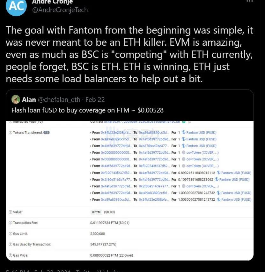Click Alan's avatar in the quoted tweet
Image resolution: width=265 pixels, height=272 pixels.
click(16, 99)
